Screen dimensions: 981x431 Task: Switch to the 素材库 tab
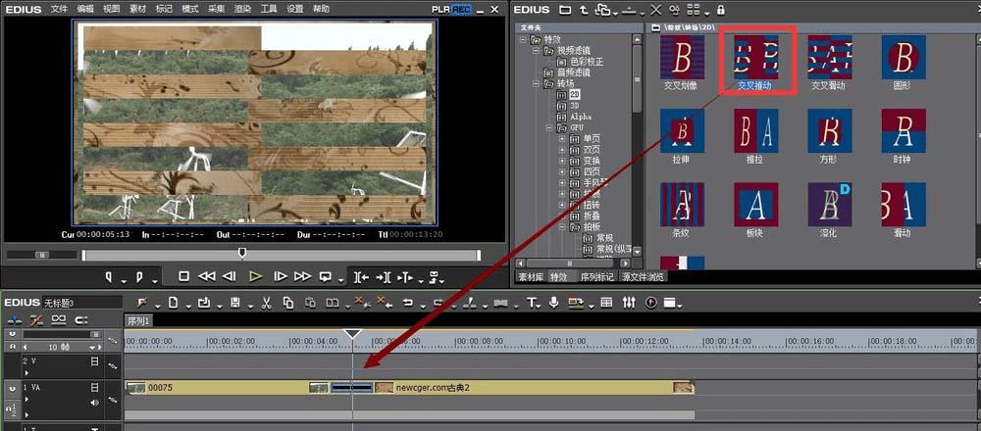coord(531,277)
